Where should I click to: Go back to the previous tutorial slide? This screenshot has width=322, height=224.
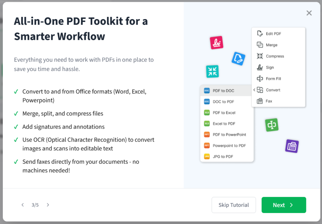point(23,205)
